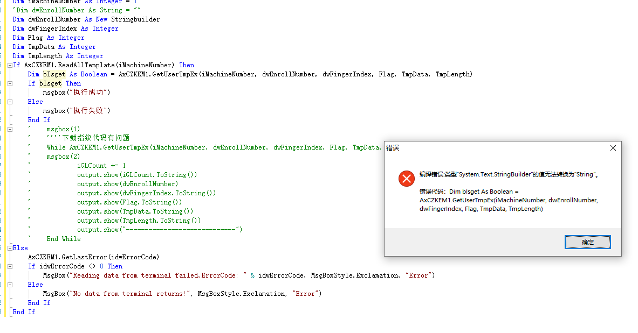Click the msgbox("执行成功") line
This screenshot has height=333, width=638.
pyautogui.click(x=77, y=93)
